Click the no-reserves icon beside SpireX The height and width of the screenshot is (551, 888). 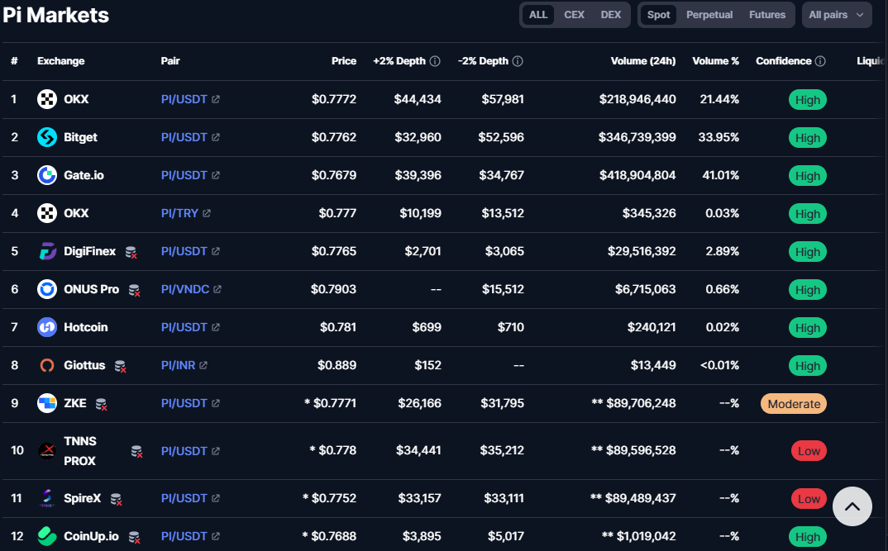pos(116,500)
